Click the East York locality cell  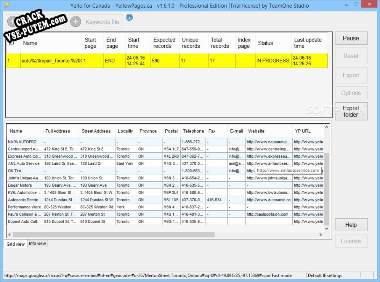click(126, 164)
